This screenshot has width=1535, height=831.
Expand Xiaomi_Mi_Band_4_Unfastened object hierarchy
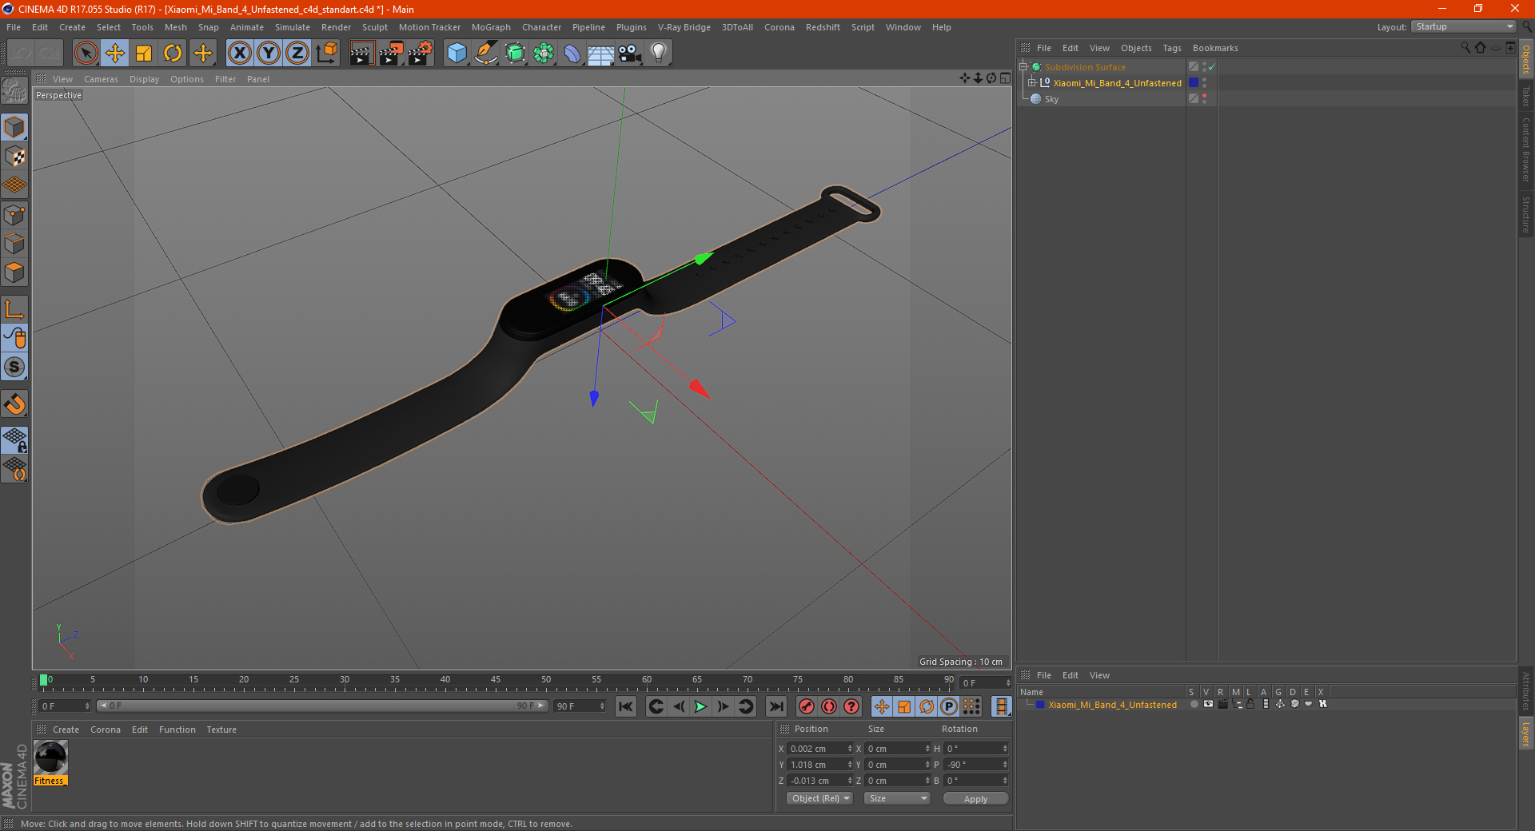[1032, 82]
